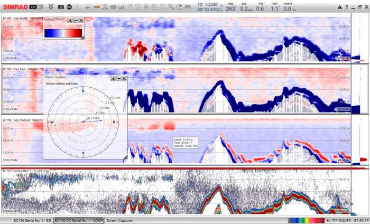Click the 01:48:14 time in status bar
Image resolution: width=370 pixels, height=224 pixels.
pos(361,220)
